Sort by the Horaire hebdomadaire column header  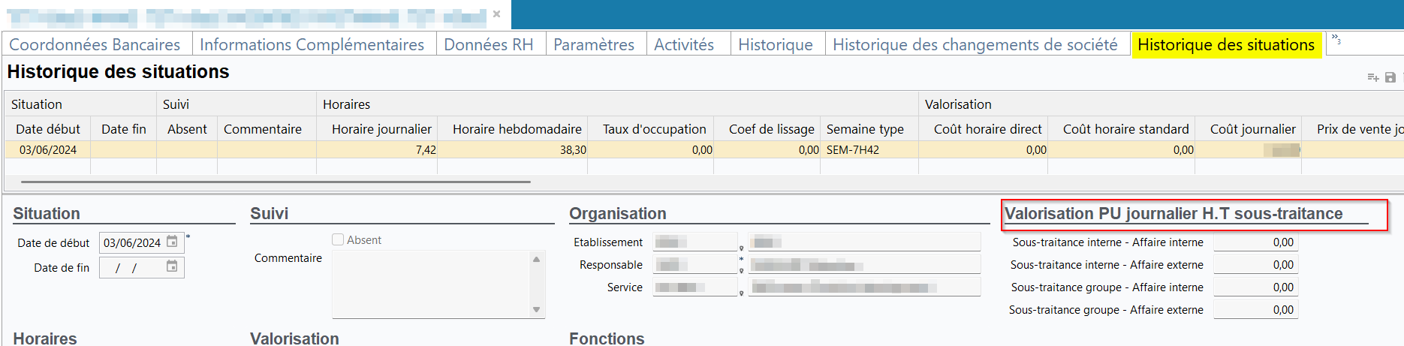[x=517, y=129]
